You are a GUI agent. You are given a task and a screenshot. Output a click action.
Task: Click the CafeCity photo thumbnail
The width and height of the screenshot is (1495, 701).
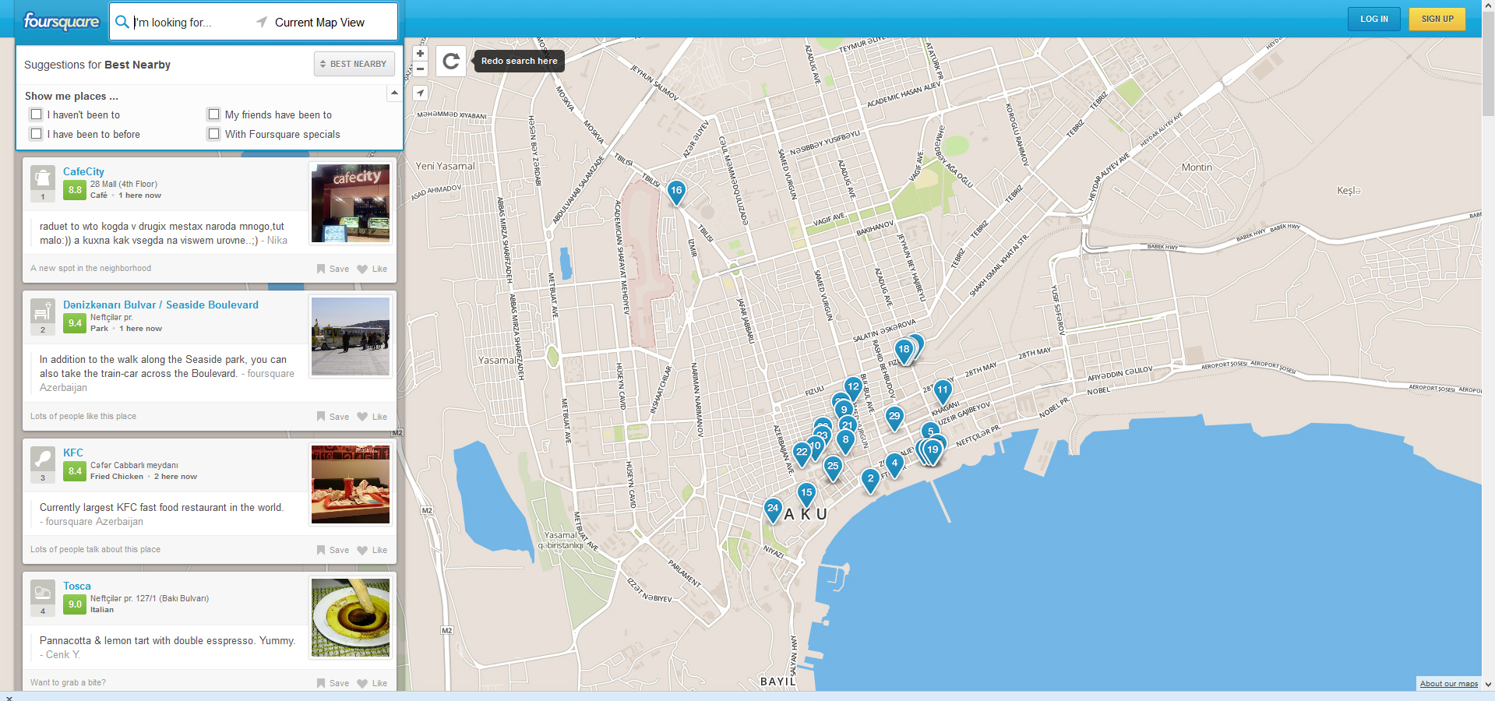coord(351,203)
